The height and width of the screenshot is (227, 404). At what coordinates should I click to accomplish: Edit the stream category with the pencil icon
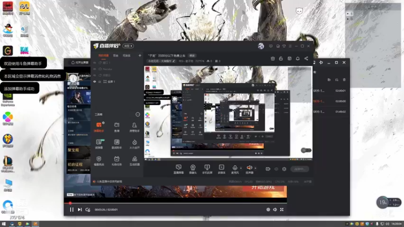point(174,61)
